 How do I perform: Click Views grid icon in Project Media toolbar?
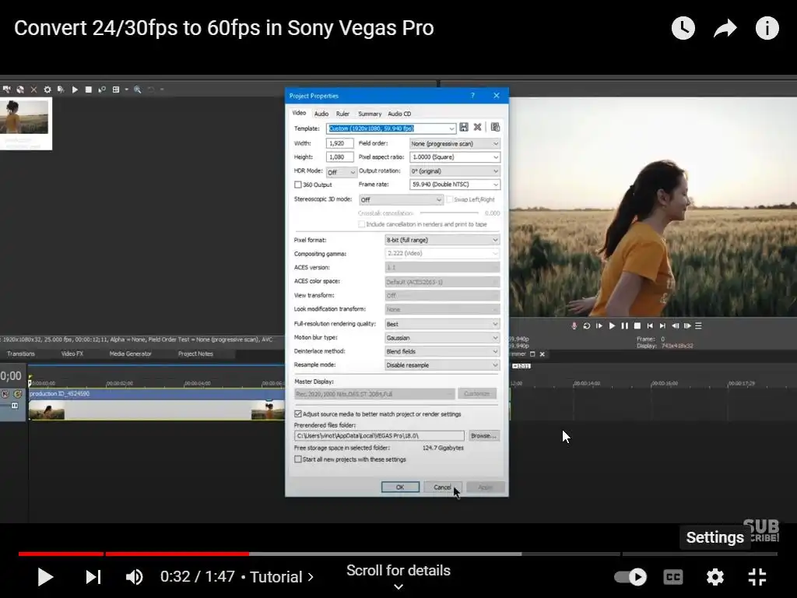[x=116, y=90]
